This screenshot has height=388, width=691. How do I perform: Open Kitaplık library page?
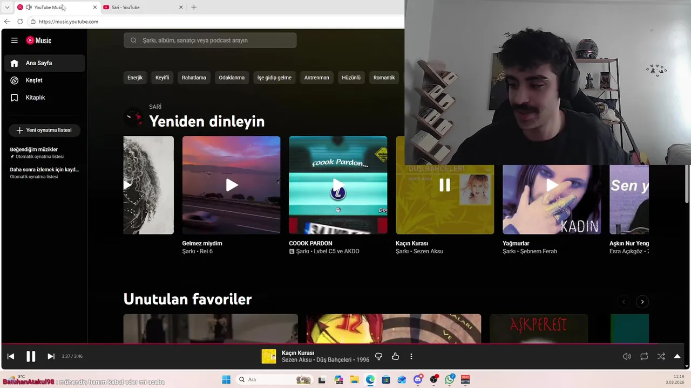pos(44,98)
